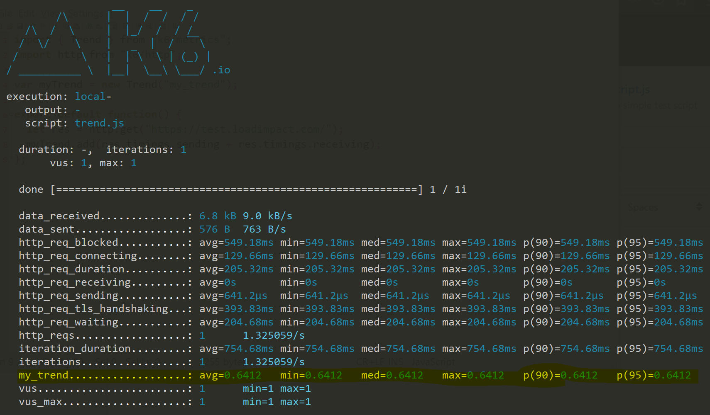This screenshot has width=710, height=415.
Task: Open the JavaScript language selector in status bar
Action: (433, 362)
